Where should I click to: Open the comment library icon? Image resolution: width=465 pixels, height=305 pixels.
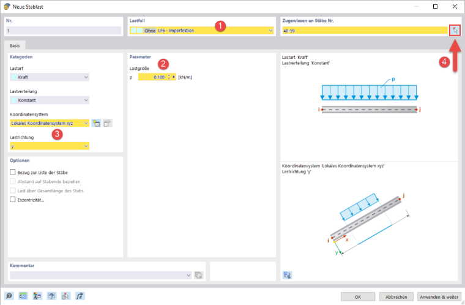coord(198,276)
